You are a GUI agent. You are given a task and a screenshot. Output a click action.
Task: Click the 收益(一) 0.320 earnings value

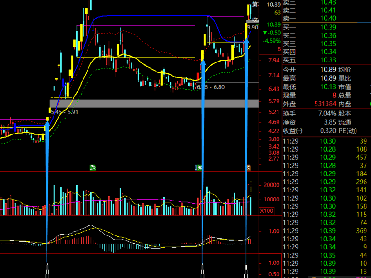328,130
